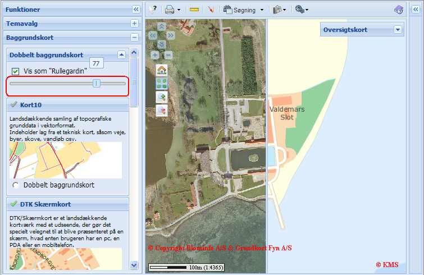Zoom out with the minus button
Screen dimensions: 424x275
point(168,55)
